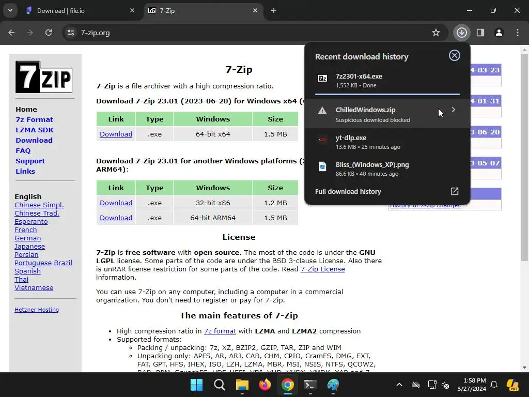Image resolution: width=529 pixels, height=397 pixels.
Task: Open the Chrome side panel
Action: click(x=480, y=33)
